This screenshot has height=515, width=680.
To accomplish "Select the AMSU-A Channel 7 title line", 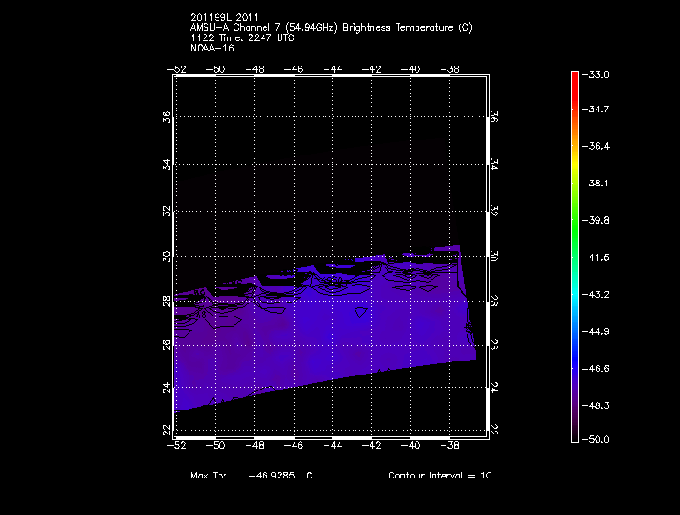I will tap(330, 28).
